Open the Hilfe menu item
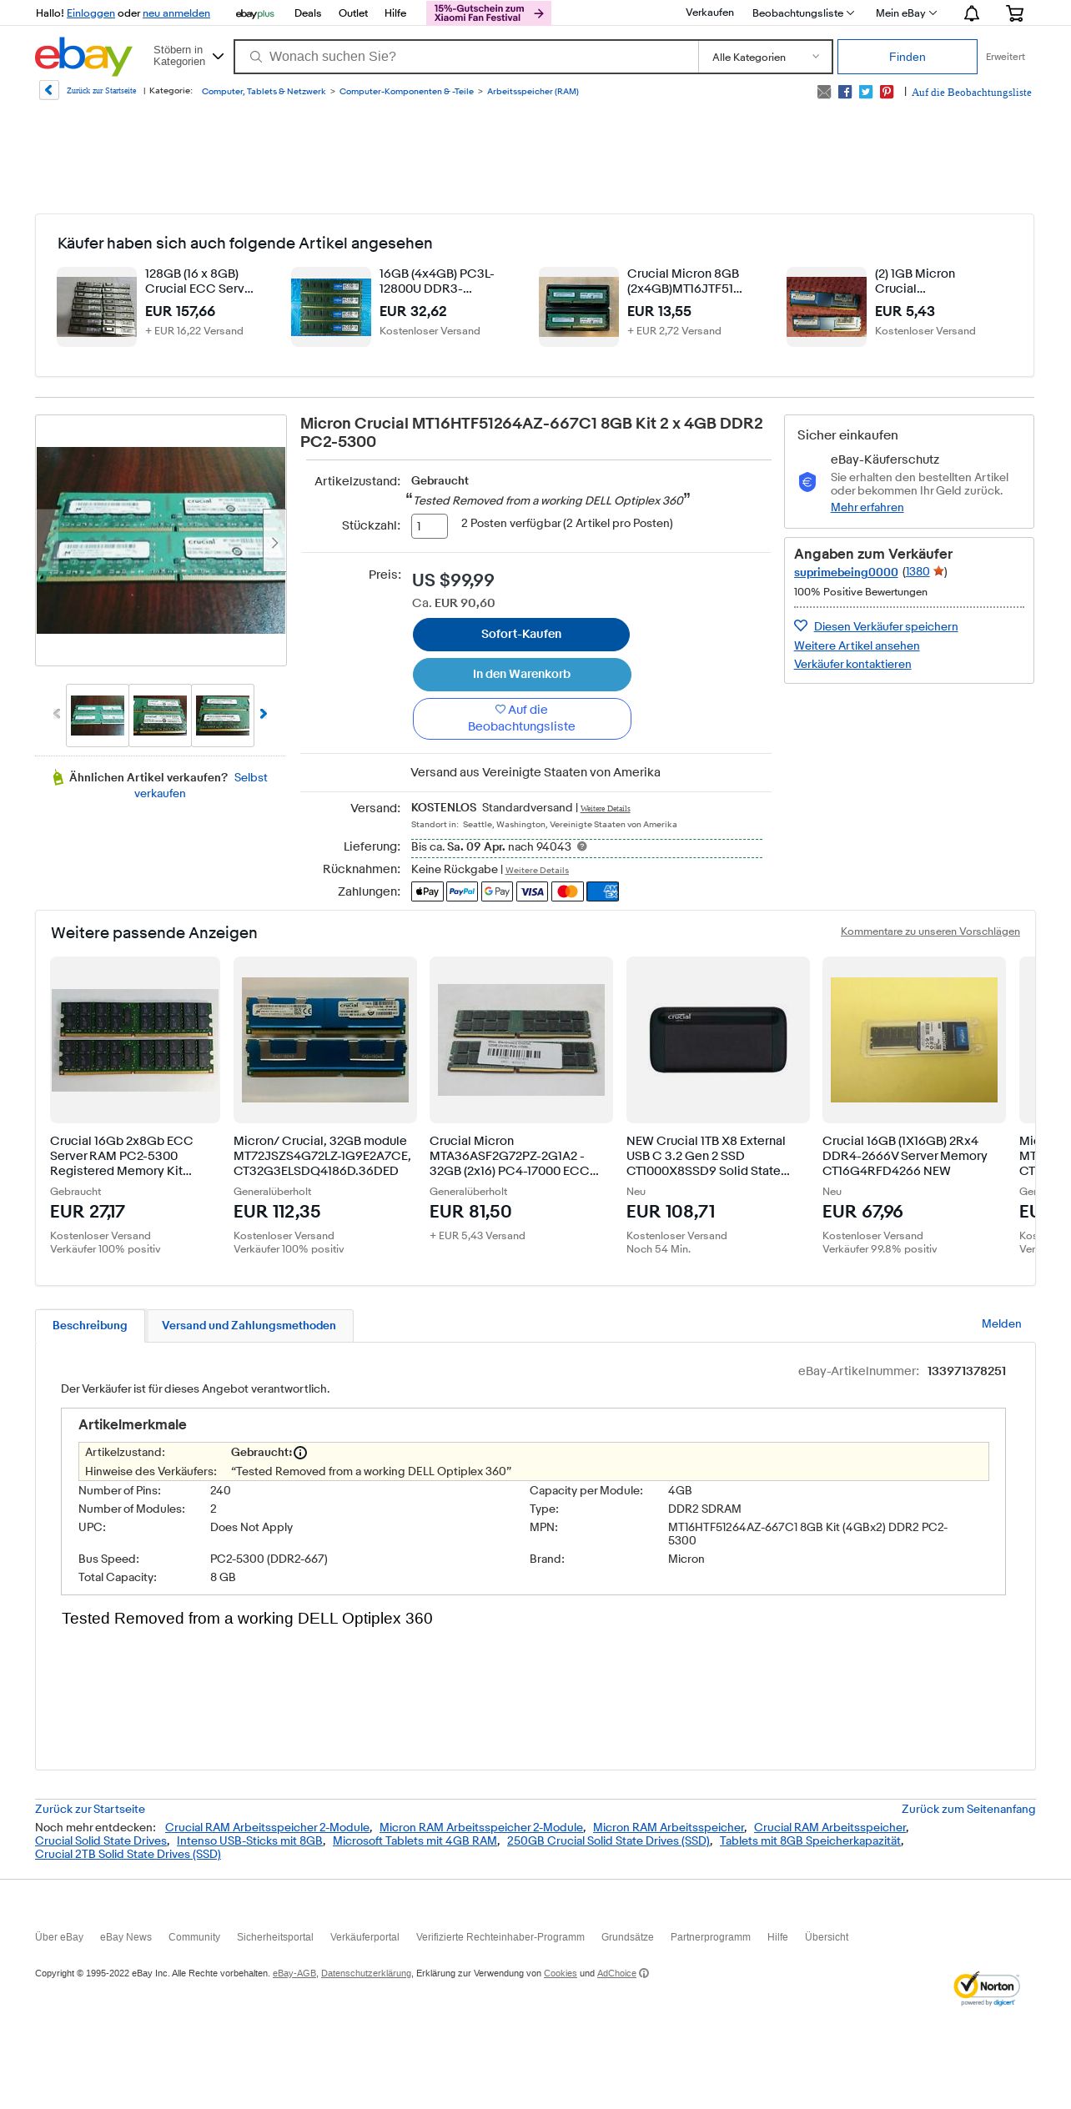 (395, 13)
